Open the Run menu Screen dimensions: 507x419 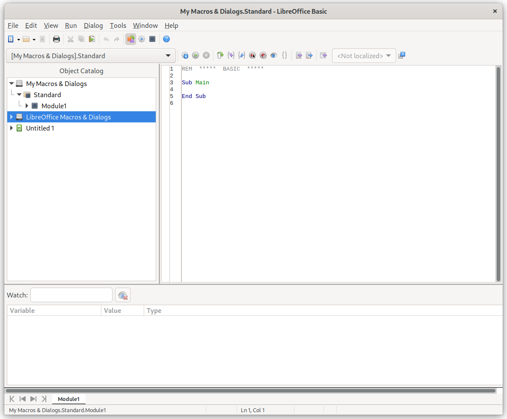[x=71, y=26]
